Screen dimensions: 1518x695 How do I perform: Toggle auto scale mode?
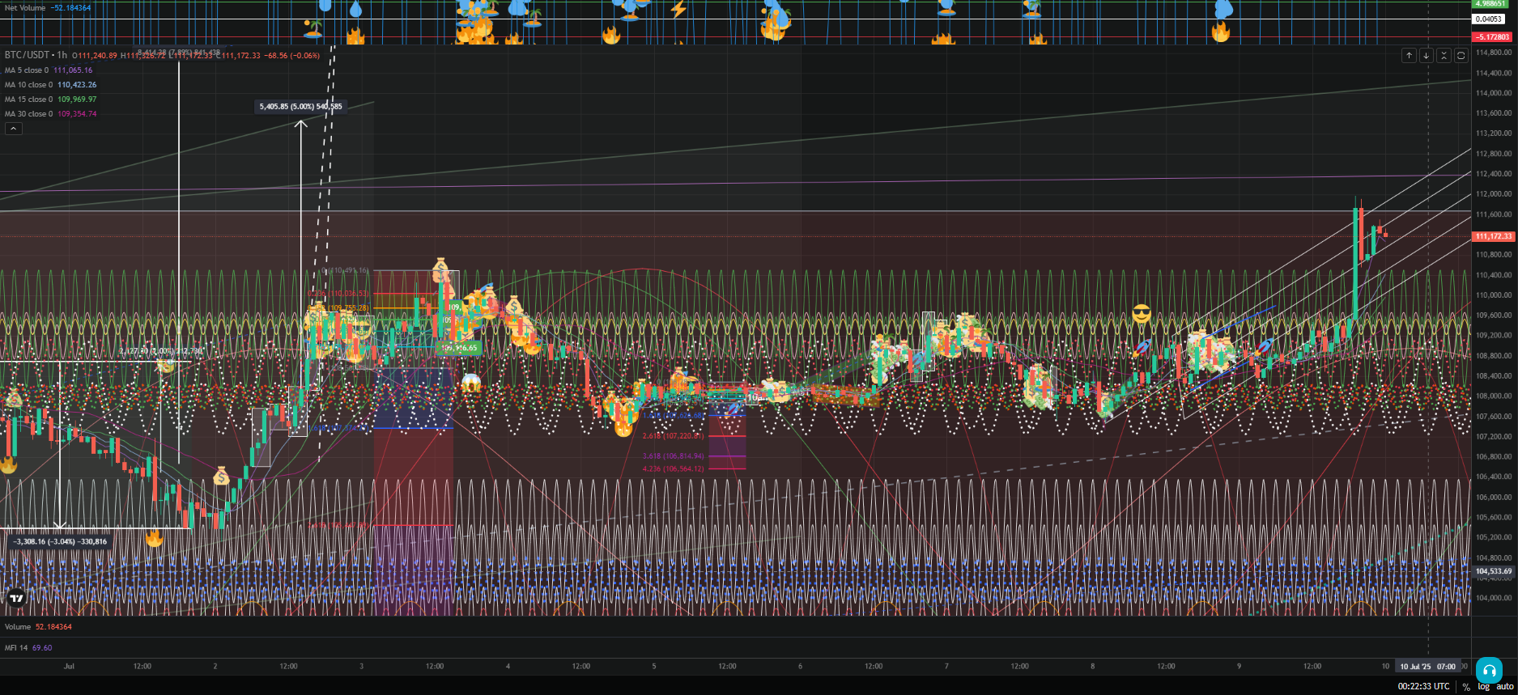[1504, 687]
